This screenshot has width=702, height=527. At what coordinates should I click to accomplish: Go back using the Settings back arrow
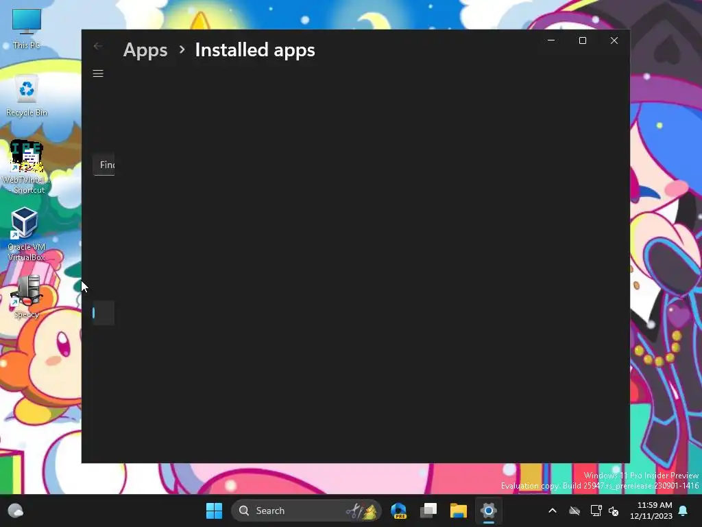[x=98, y=46]
